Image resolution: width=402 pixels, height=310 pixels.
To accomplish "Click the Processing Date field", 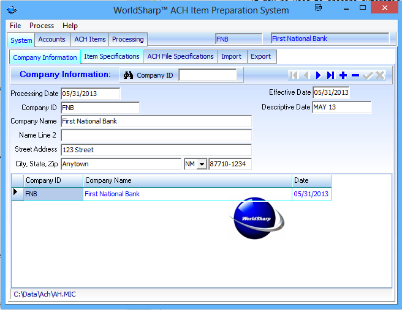I will (x=91, y=94).
